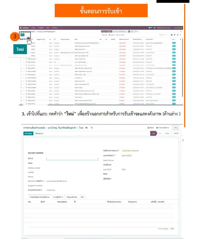Click the small teal 'ใหม่' button in list

click(x=22, y=35)
